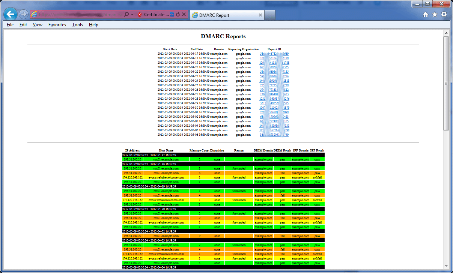The width and height of the screenshot is (453, 273).
Task: Go back using the browser Back arrow
Action: [11, 14]
